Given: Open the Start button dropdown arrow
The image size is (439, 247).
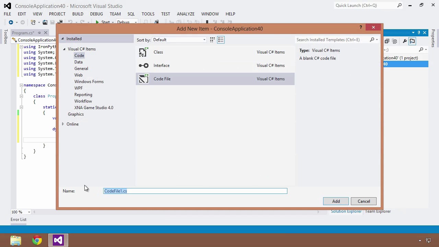Looking at the screenshot, I should pos(112,22).
